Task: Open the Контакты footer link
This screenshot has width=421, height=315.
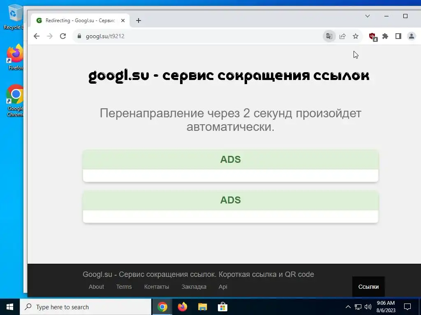Action: [157, 287]
